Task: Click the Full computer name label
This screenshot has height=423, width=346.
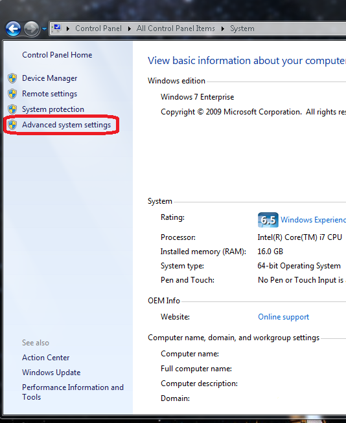Action: (196, 369)
